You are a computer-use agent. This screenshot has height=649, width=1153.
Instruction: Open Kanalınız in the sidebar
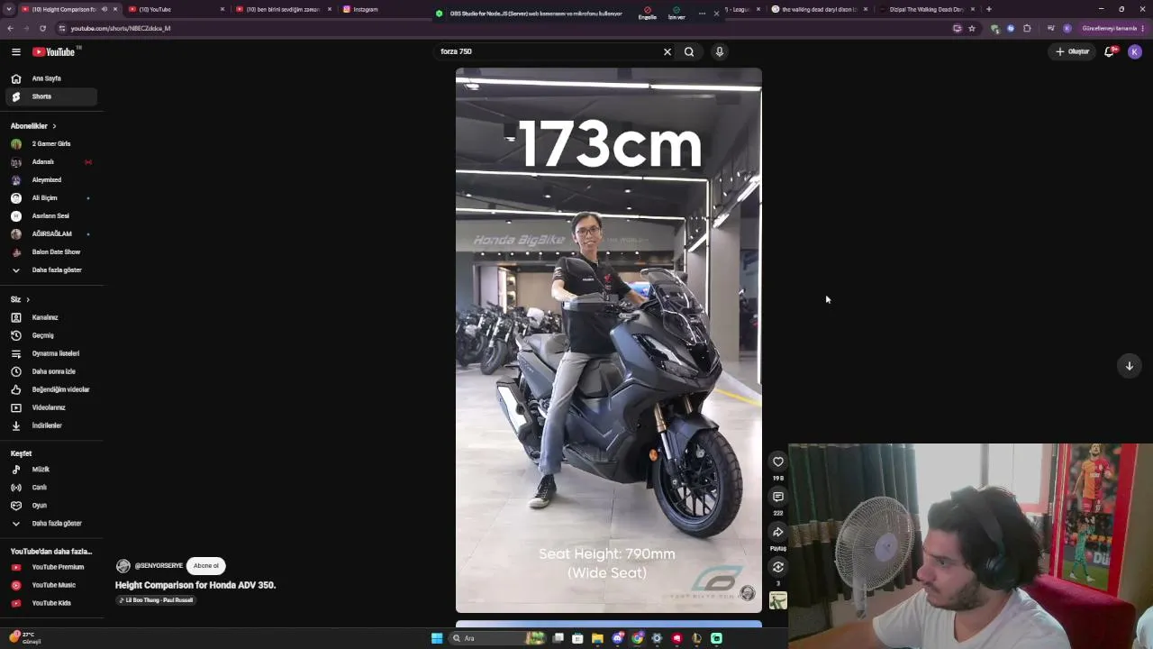[x=51, y=317]
